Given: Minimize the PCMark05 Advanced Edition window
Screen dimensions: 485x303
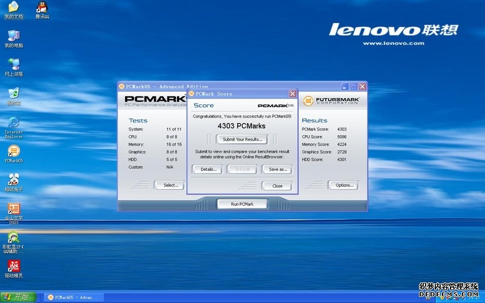Looking at the screenshot, I should tap(345, 87).
